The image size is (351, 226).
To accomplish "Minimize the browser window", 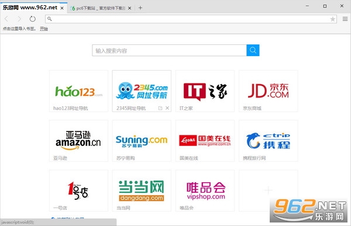I will [x=307, y=6].
